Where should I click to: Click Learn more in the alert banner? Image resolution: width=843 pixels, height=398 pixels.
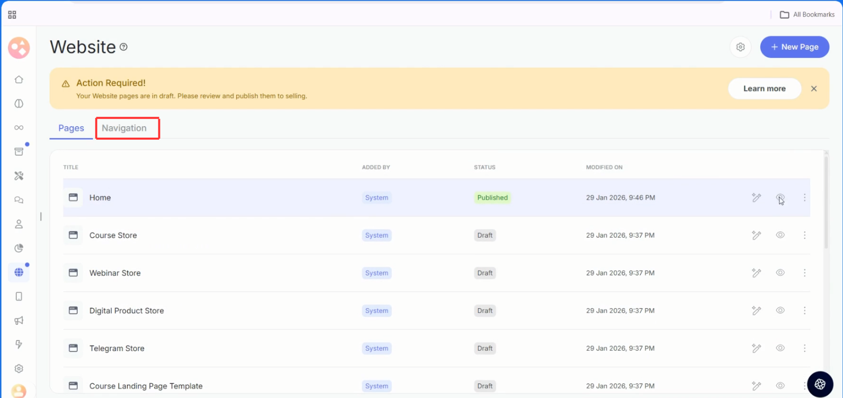point(764,89)
